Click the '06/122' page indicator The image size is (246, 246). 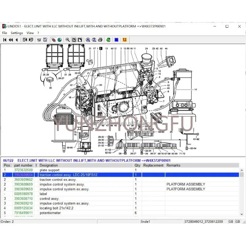[x=8, y=161]
